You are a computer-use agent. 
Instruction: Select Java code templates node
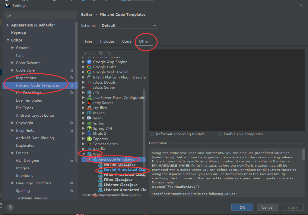click(116, 159)
